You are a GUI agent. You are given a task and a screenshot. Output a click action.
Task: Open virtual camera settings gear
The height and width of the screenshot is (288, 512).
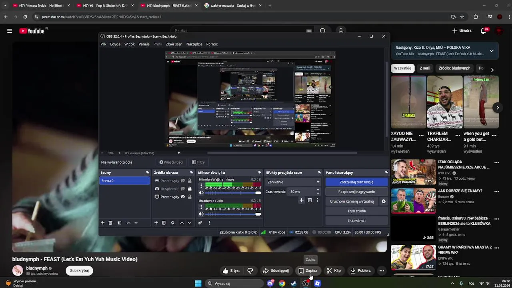coord(384,201)
